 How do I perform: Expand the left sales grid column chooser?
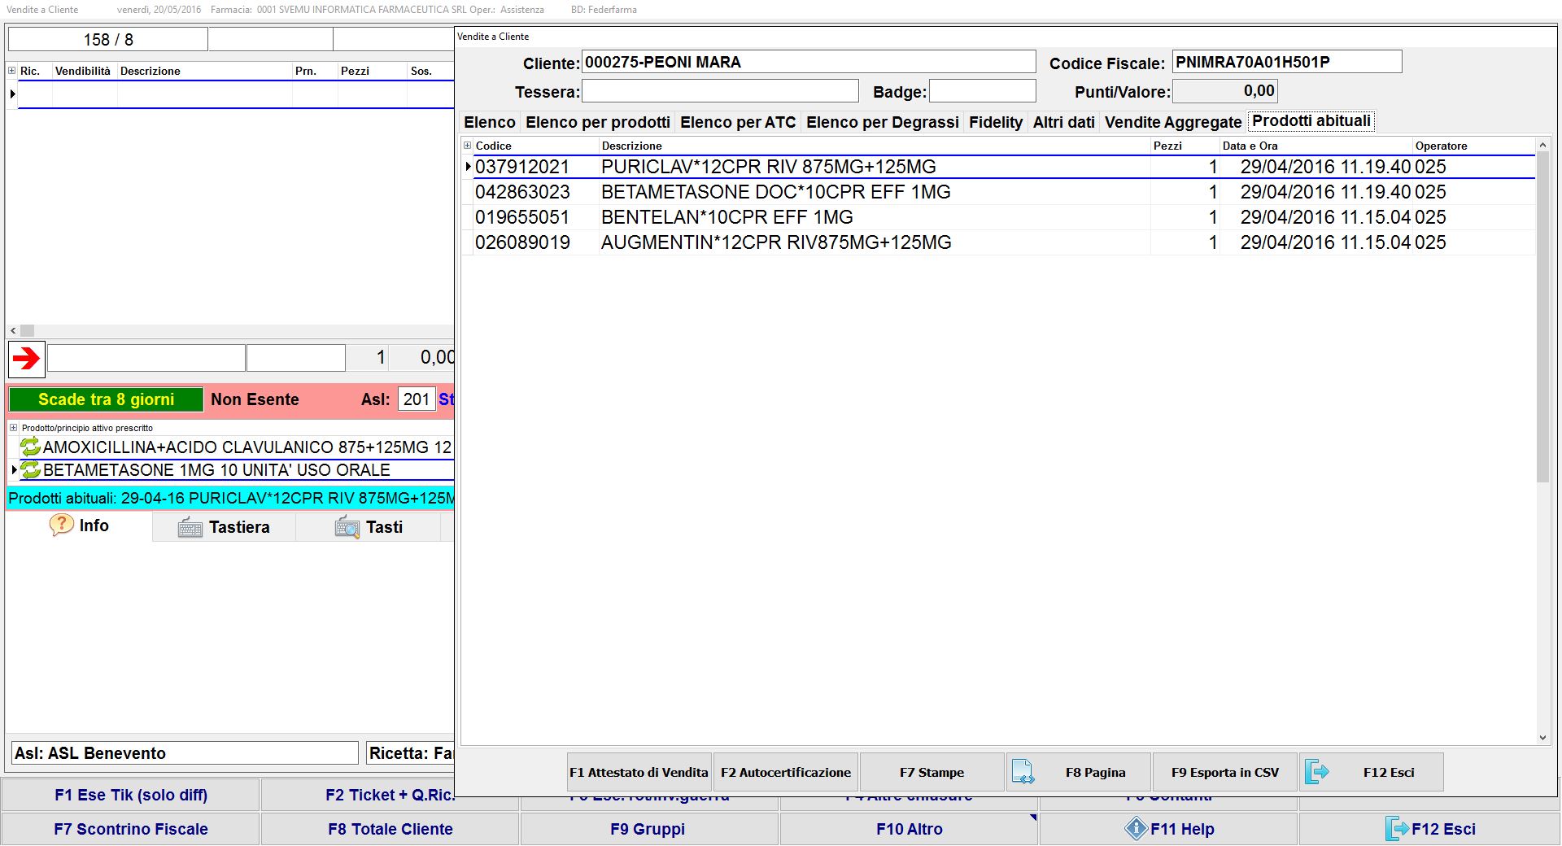click(x=12, y=71)
